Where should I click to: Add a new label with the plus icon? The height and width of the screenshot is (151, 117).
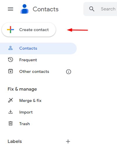[x=68, y=141]
